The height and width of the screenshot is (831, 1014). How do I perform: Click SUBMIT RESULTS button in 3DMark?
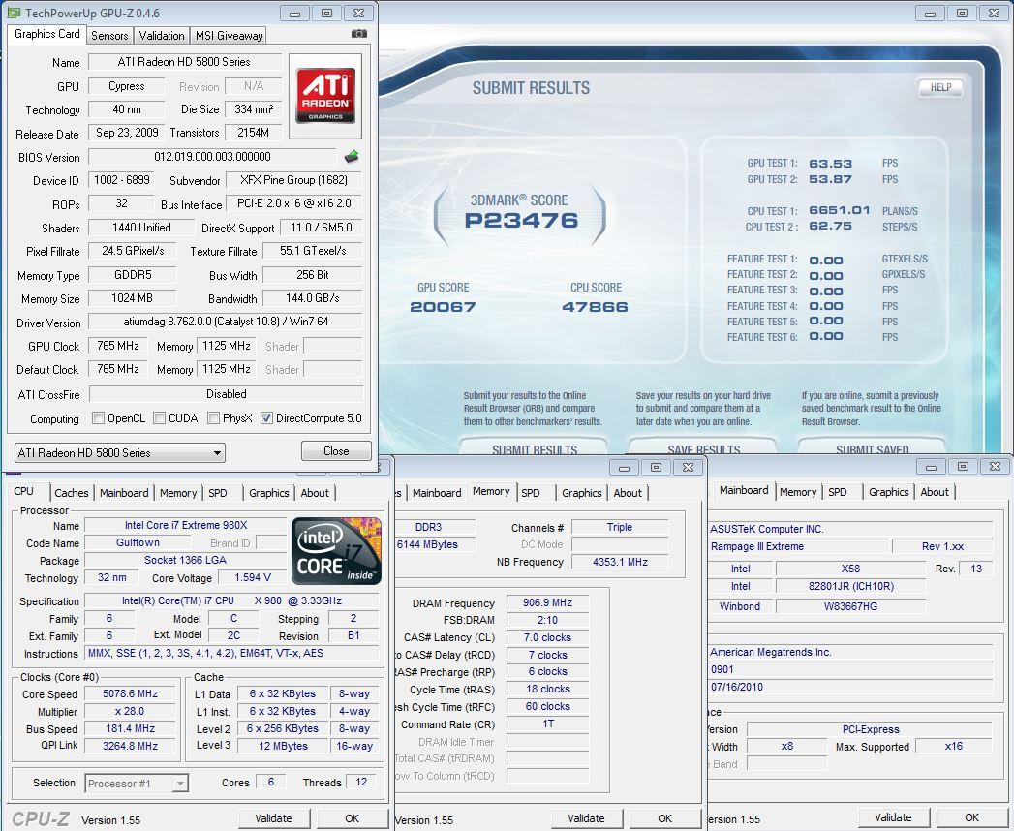(535, 446)
